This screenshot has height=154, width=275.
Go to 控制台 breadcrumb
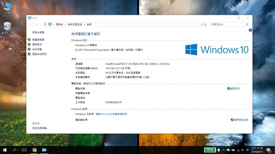(59, 24)
